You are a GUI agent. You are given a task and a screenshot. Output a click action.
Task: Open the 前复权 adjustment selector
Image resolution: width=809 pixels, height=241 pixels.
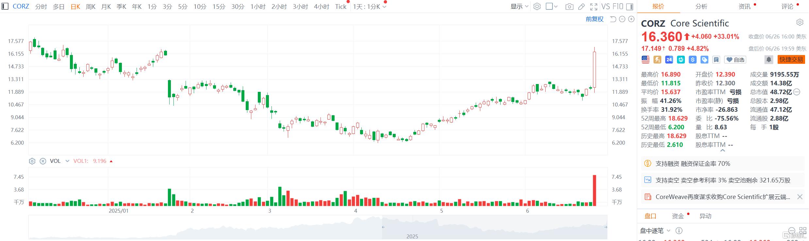click(594, 19)
